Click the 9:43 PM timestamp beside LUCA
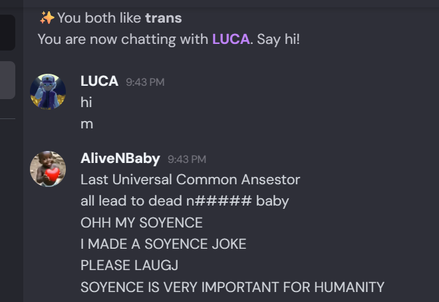The image size is (439, 302). (x=144, y=82)
